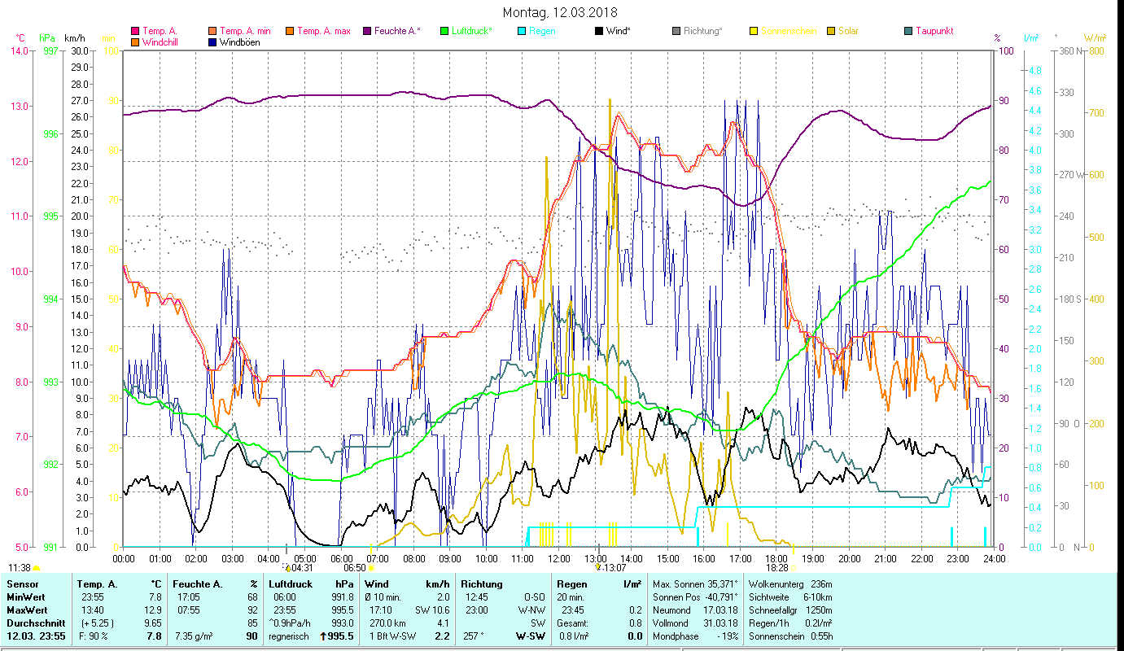
Task: Click the sunset icon next to 18:28
Action: pos(793,568)
